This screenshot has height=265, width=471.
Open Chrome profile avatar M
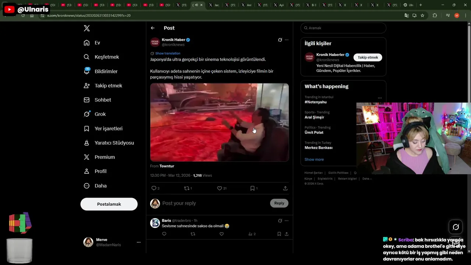click(457, 15)
